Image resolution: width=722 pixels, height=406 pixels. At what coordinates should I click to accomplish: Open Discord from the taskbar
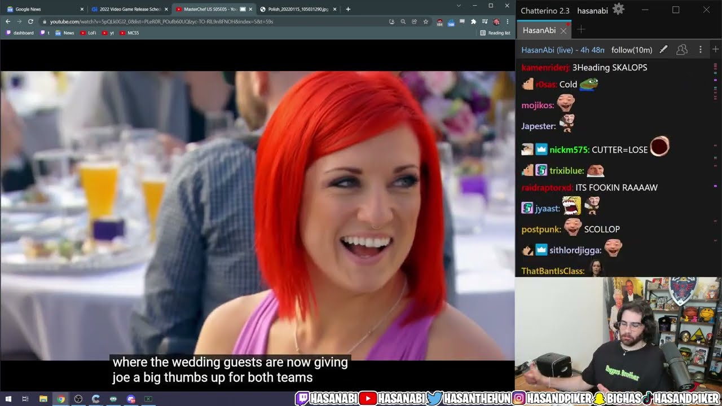[x=131, y=399]
